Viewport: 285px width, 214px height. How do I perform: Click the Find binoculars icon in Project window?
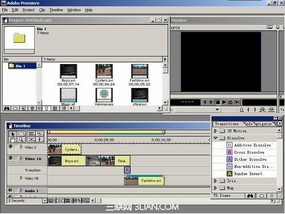7,108
